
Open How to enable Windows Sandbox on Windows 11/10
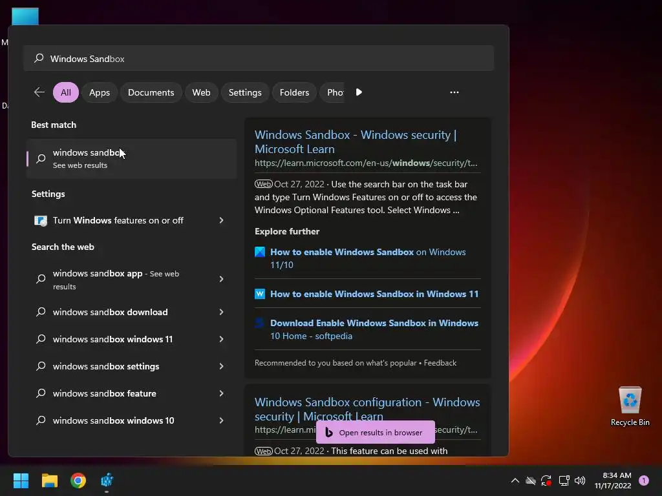coord(368,258)
